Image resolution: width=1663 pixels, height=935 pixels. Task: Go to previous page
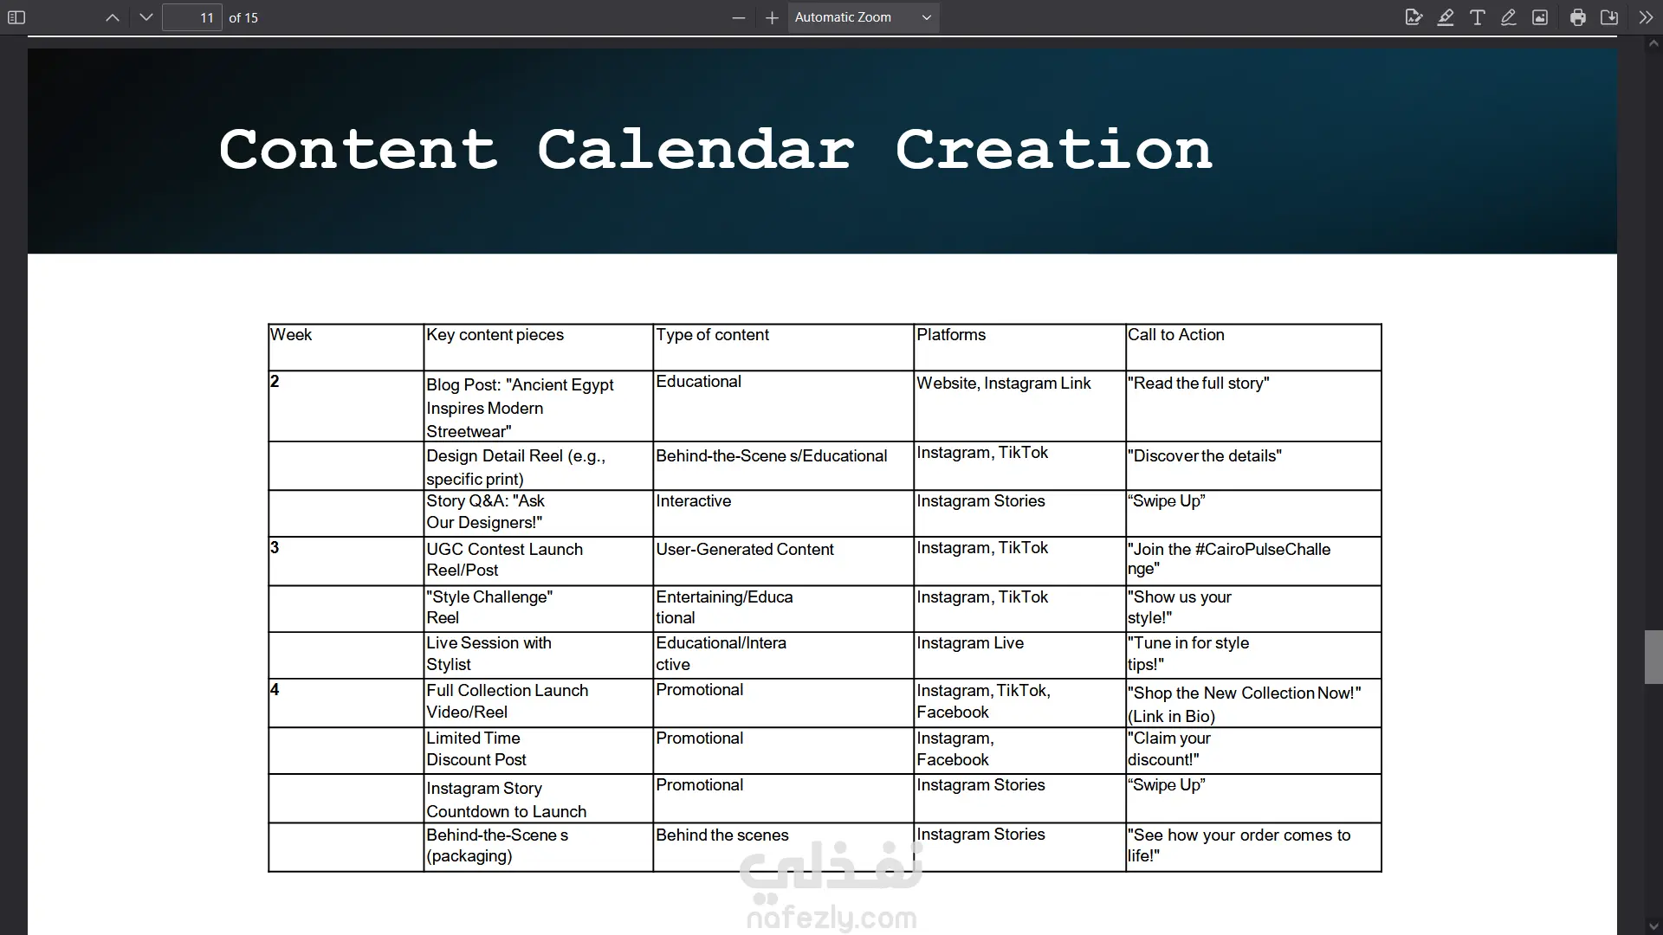click(113, 17)
